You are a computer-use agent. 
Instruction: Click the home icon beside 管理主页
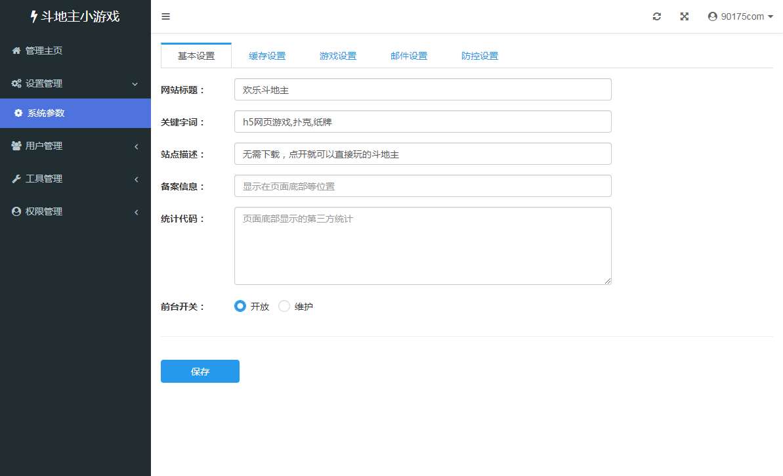coord(16,51)
